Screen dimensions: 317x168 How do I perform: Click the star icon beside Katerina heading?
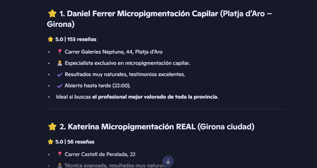click(x=52, y=127)
